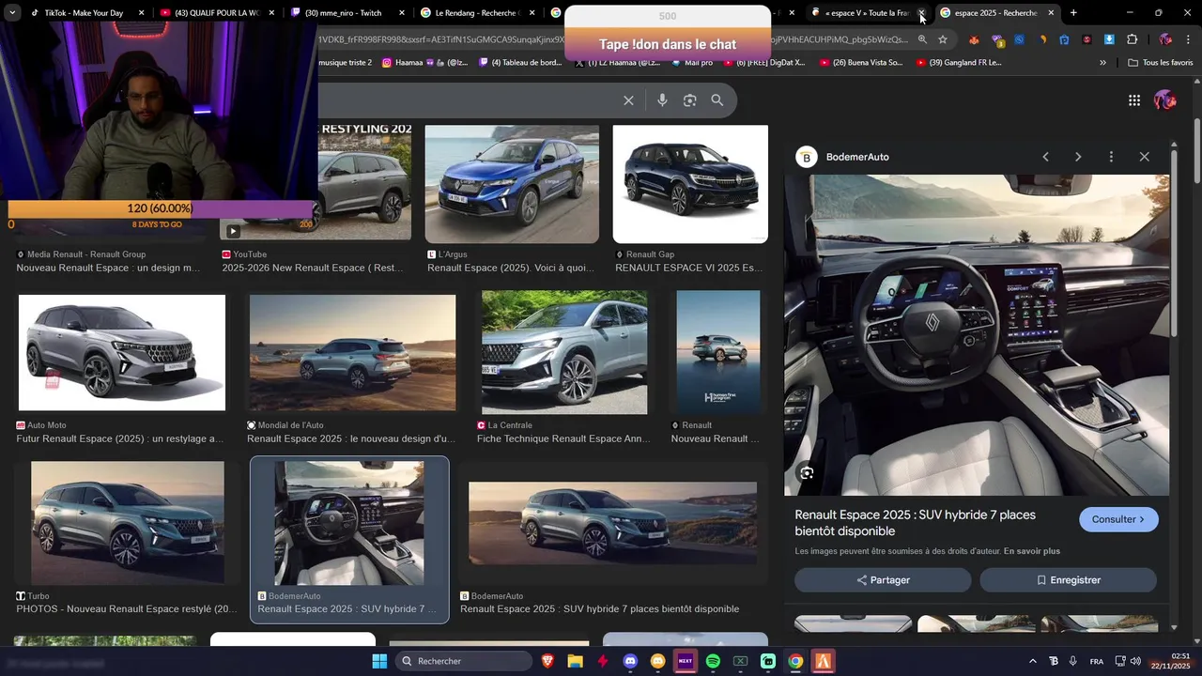Open Google Lens image search icon
This screenshot has height=676, width=1202.
689,100
